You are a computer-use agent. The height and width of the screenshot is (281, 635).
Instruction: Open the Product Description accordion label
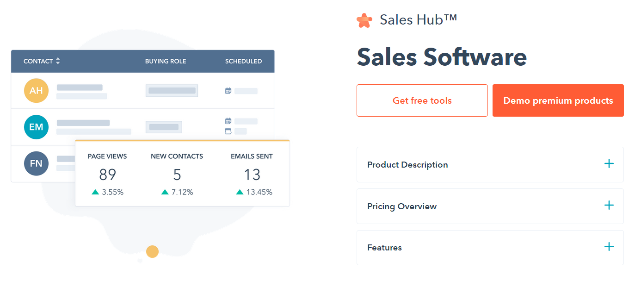407,165
